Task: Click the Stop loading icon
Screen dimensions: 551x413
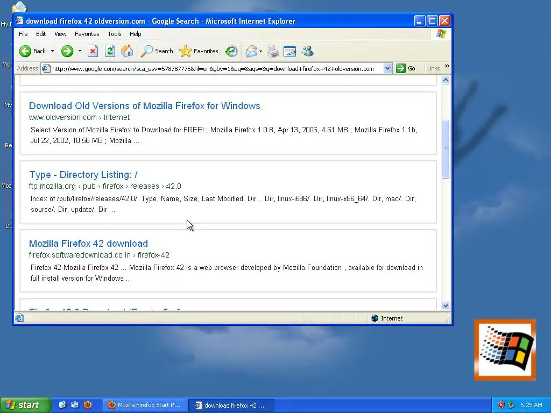Action: click(x=93, y=51)
